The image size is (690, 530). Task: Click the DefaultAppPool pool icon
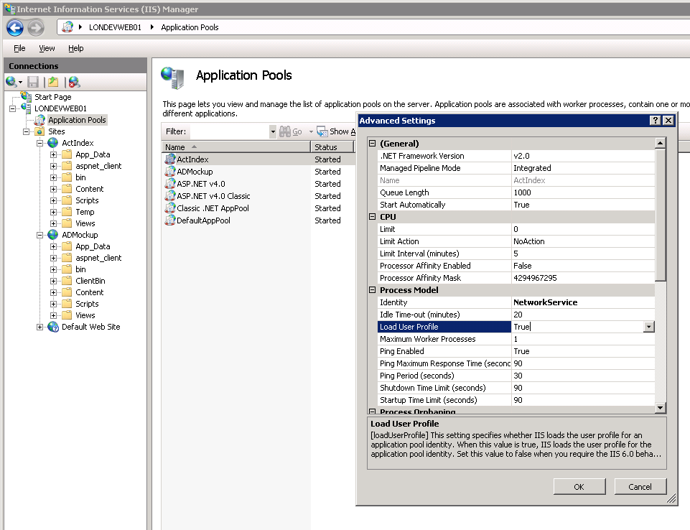170,220
